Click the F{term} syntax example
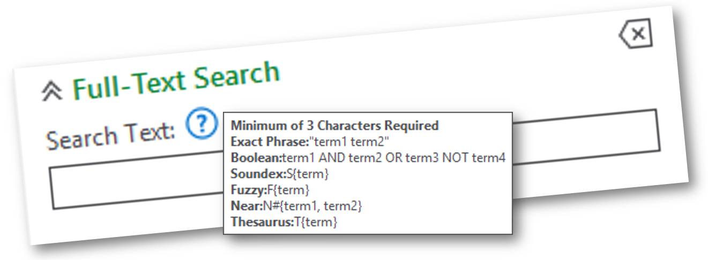Viewport: 708px width, 260px height. coord(287,190)
